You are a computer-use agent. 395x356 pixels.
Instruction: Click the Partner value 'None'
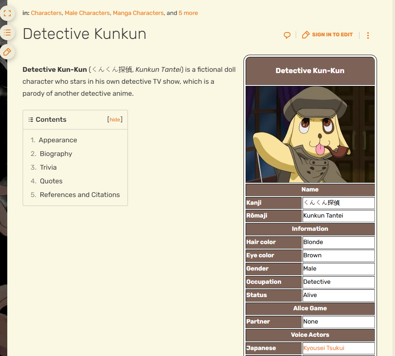point(311,321)
